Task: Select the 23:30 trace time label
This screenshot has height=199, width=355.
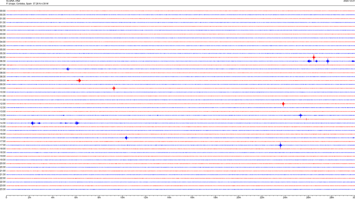Action: (3, 189)
